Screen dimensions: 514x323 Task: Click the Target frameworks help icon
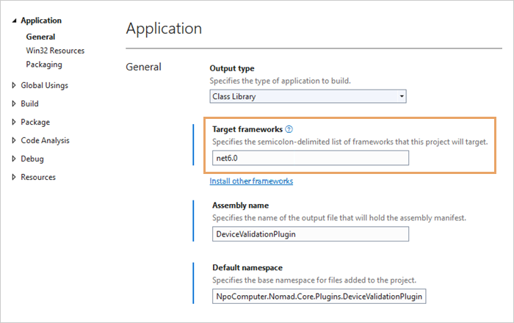click(x=289, y=128)
